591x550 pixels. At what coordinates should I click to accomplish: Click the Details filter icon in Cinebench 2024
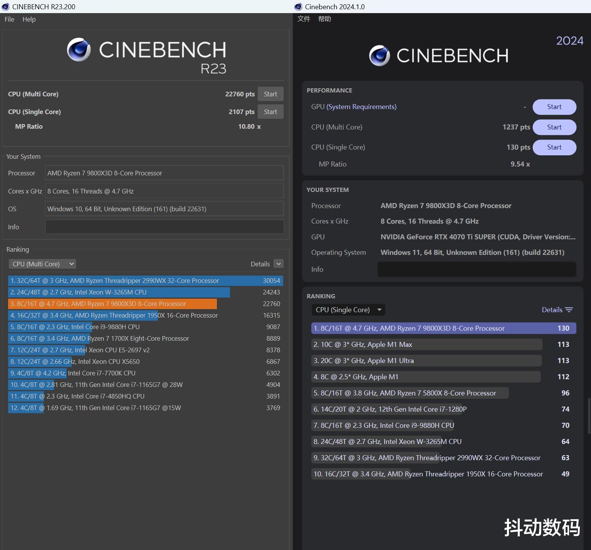[x=569, y=310]
